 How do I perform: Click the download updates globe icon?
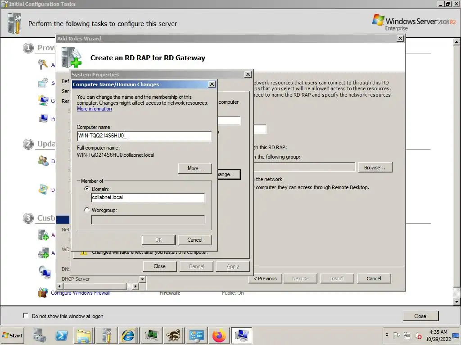coord(43,190)
